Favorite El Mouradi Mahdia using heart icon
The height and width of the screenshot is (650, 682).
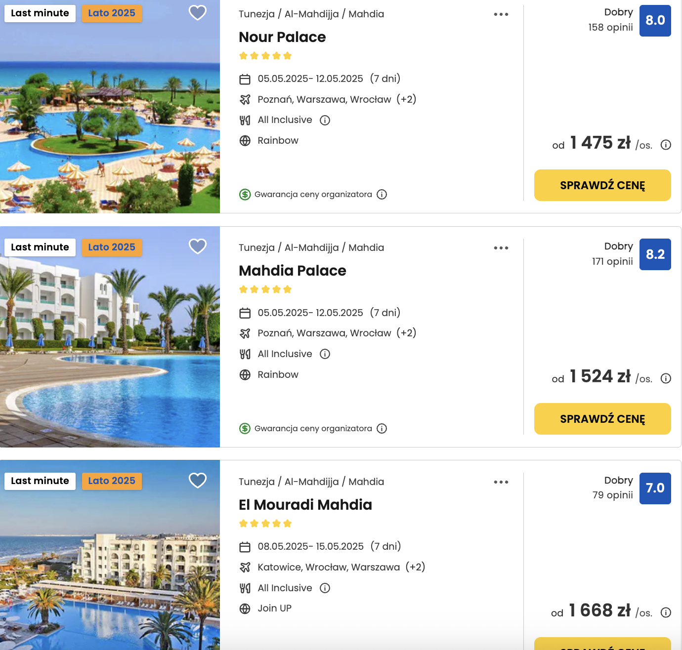[198, 480]
